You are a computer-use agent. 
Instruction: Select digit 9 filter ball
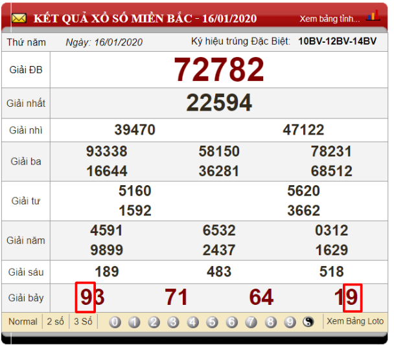pyautogui.click(x=290, y=322)
